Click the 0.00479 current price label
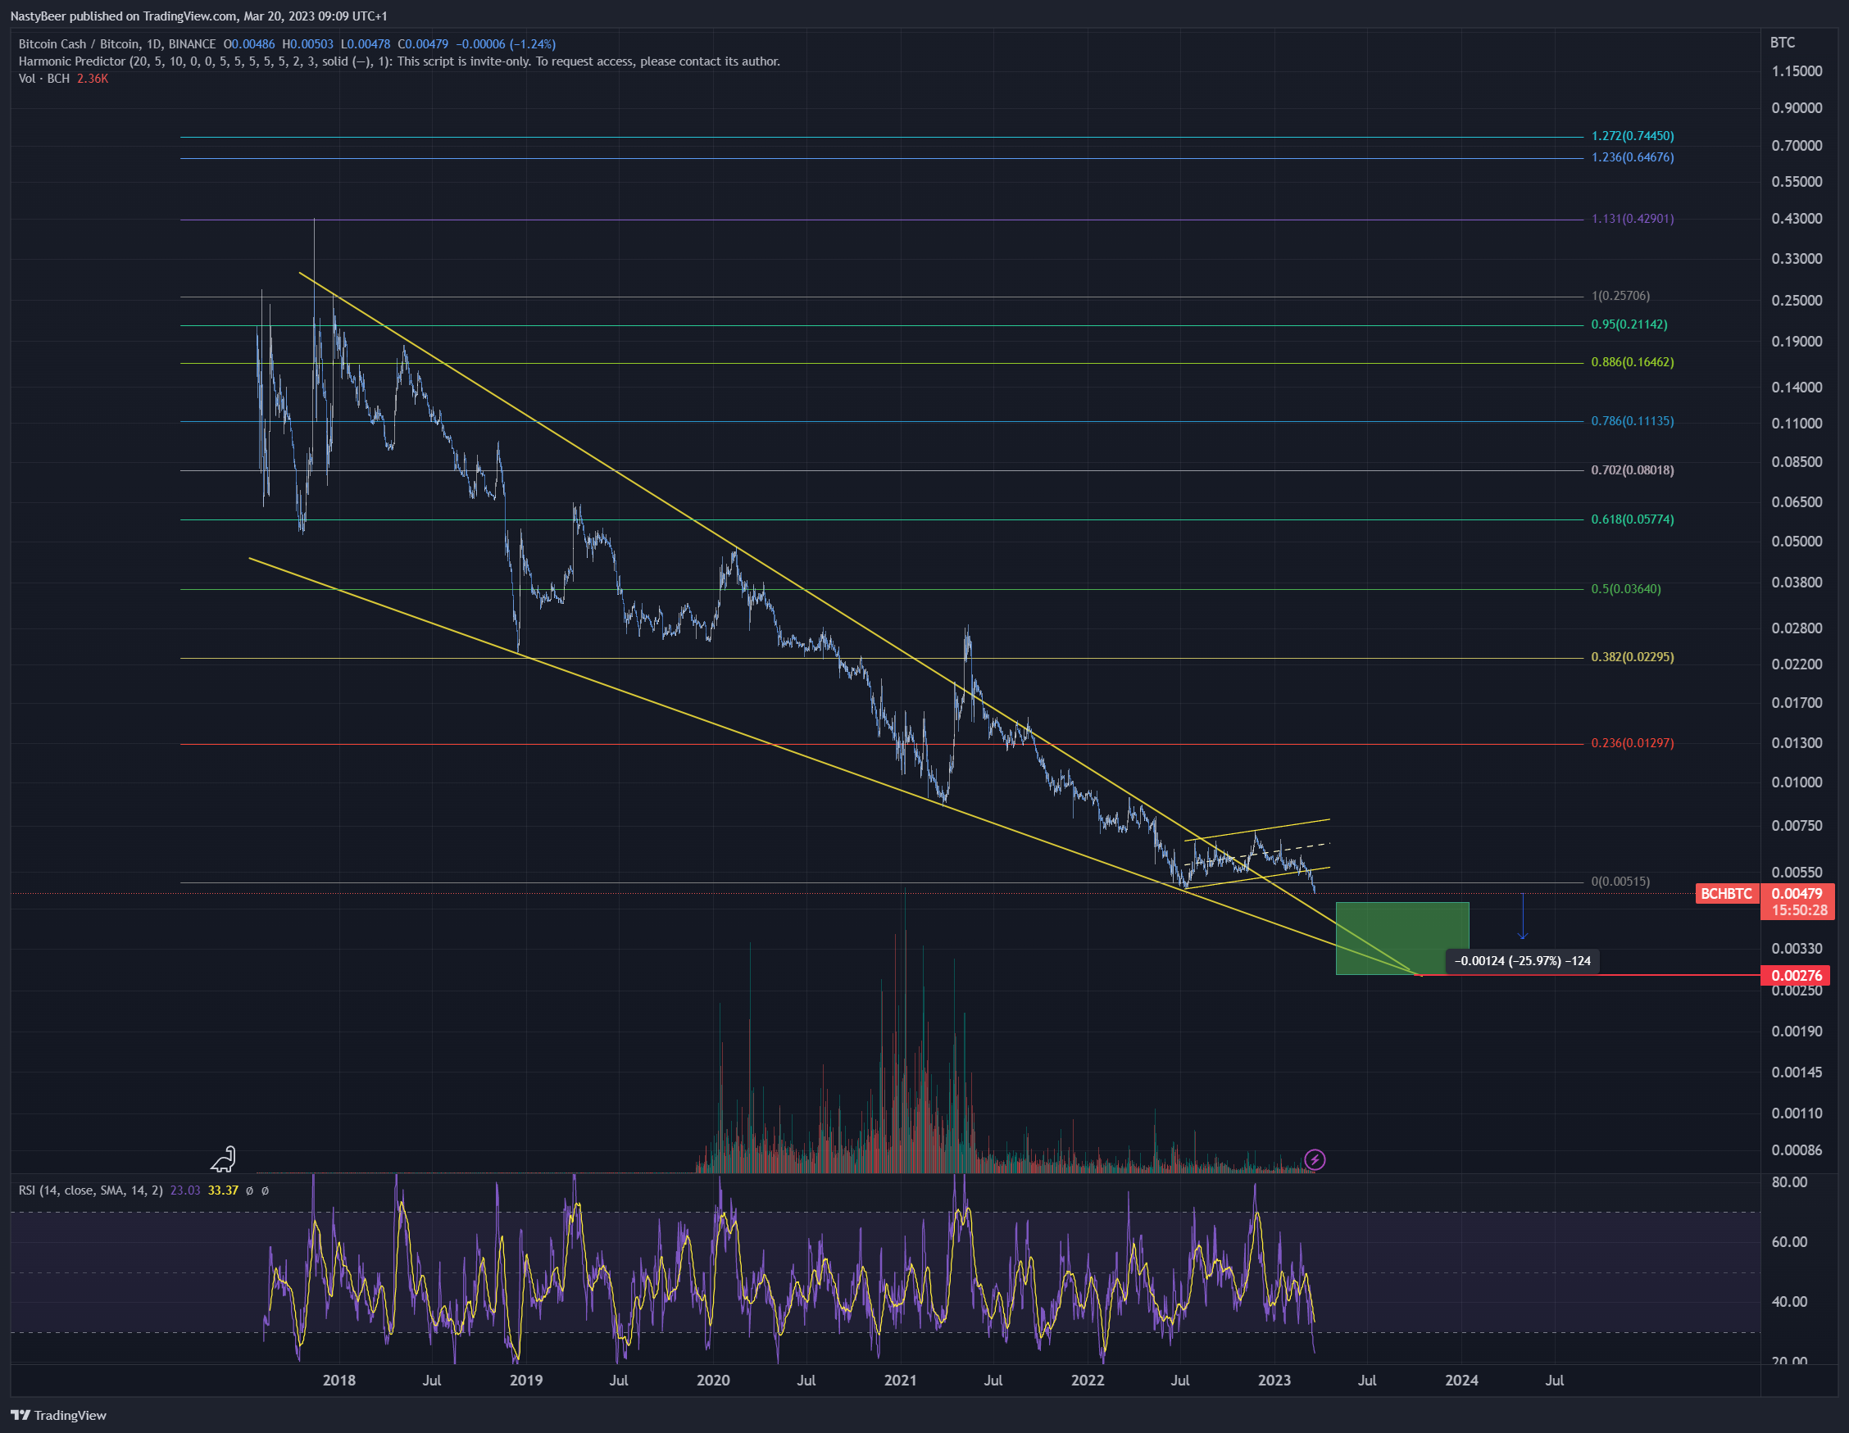The height and width of the screenshot is (1433, 1849). (x=1797, y=894)
